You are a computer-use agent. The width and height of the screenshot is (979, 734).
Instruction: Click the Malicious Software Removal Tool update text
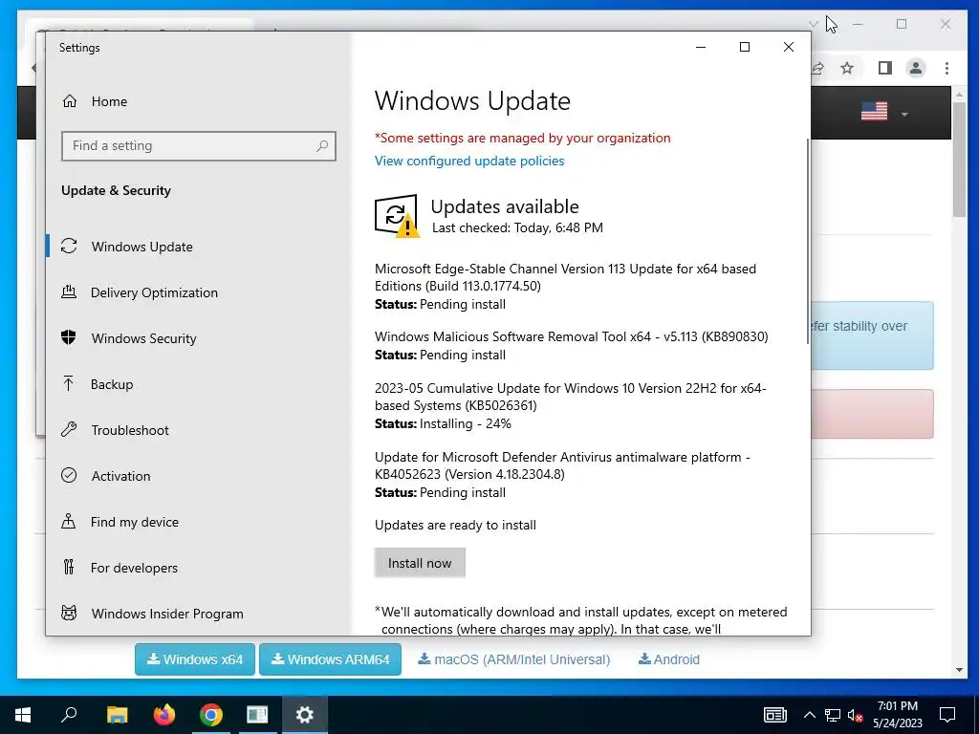click(572, 336)
